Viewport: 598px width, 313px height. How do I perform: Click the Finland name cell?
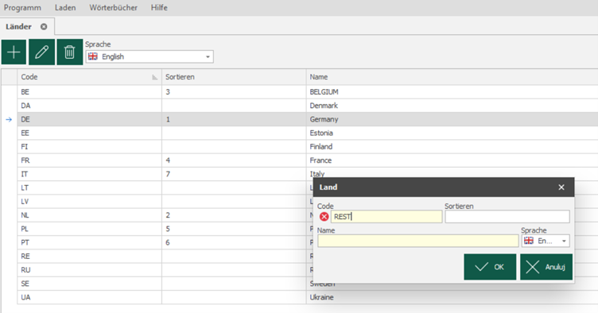[452, 147]
